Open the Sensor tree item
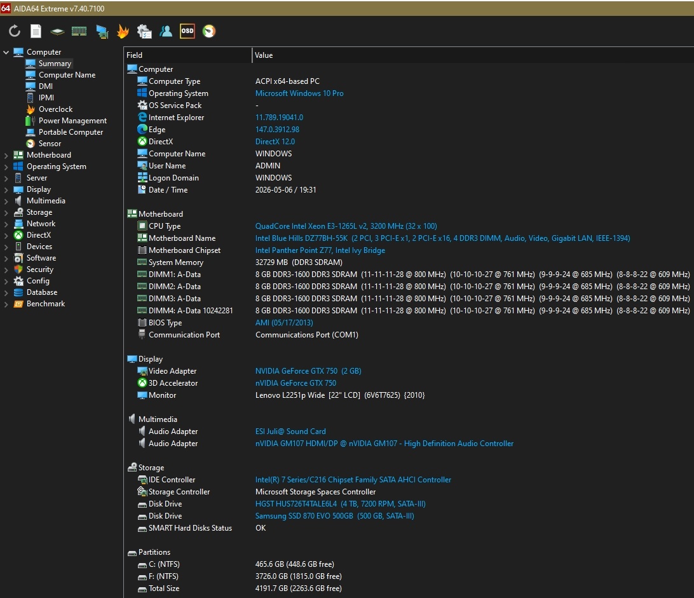Viewport: 694px width, 598px height. (x=50, y=144)
